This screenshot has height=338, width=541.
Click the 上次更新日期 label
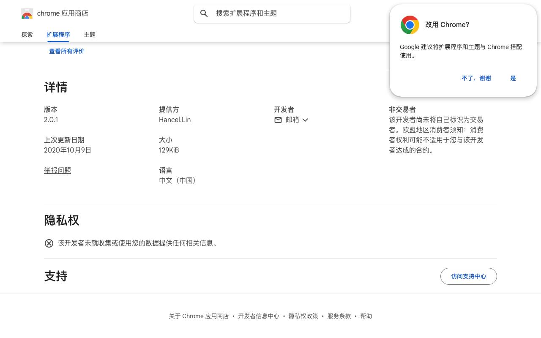64,140
